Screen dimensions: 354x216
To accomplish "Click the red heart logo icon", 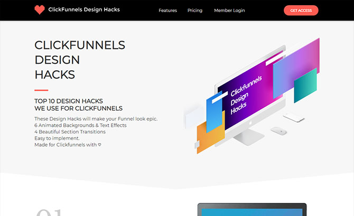I will click(40, 10).
